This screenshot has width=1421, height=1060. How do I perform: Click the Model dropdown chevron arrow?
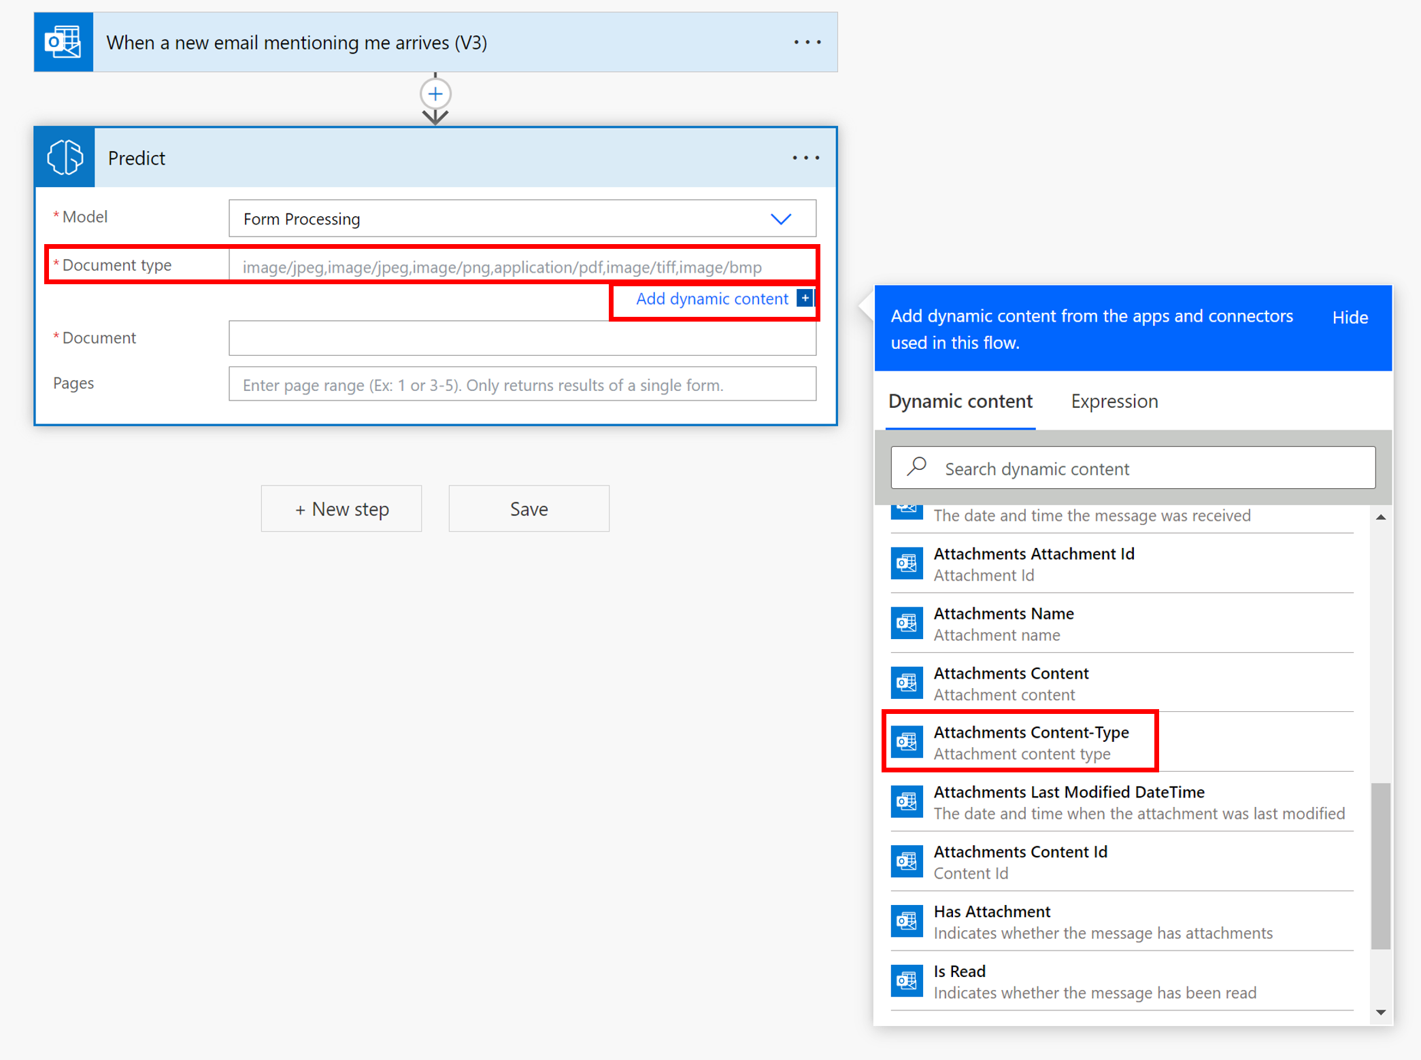[x=781, y=219]
